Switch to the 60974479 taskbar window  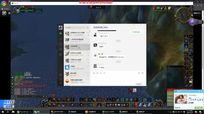click(x=58, y=112)
